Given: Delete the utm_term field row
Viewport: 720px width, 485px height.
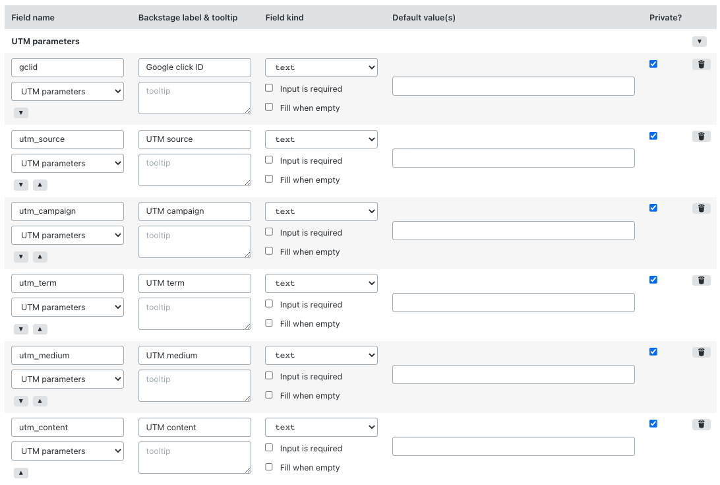Looking at the screenshot, I should tap(701, 280).
